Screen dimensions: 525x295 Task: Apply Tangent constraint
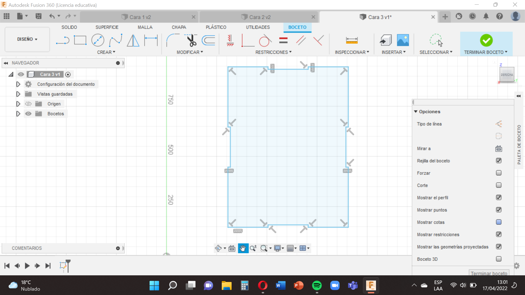265,40
